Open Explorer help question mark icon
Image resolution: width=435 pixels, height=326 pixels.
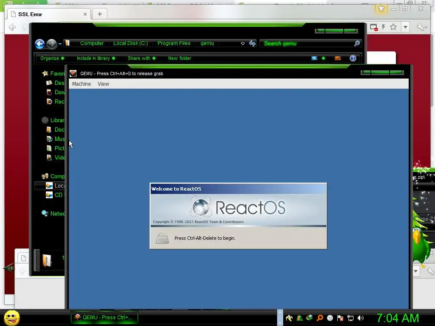(x=353, y=58)
